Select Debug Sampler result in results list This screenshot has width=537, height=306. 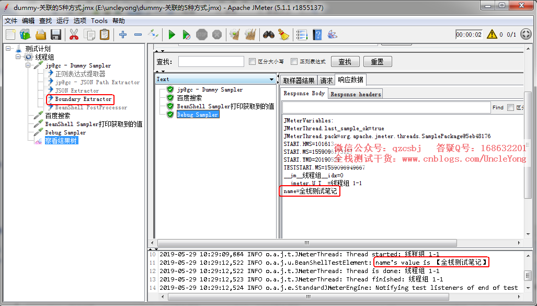(198, 115)
